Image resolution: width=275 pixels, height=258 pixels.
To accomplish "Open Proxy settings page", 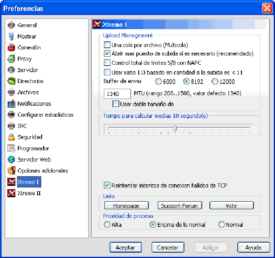I will [25, 59].
